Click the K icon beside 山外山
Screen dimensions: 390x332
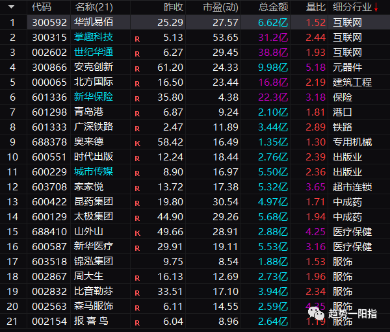138,233
